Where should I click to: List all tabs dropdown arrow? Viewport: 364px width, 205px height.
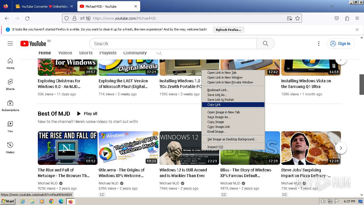click(332, 6)
